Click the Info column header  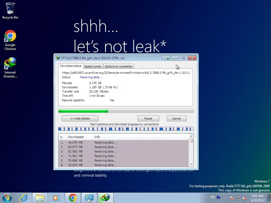point(139,137)
